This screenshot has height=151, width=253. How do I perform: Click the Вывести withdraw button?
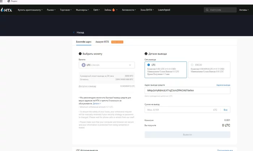tap(187, 134)
